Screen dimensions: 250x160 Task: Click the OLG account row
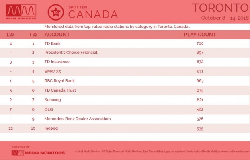(x=125, y=109)
